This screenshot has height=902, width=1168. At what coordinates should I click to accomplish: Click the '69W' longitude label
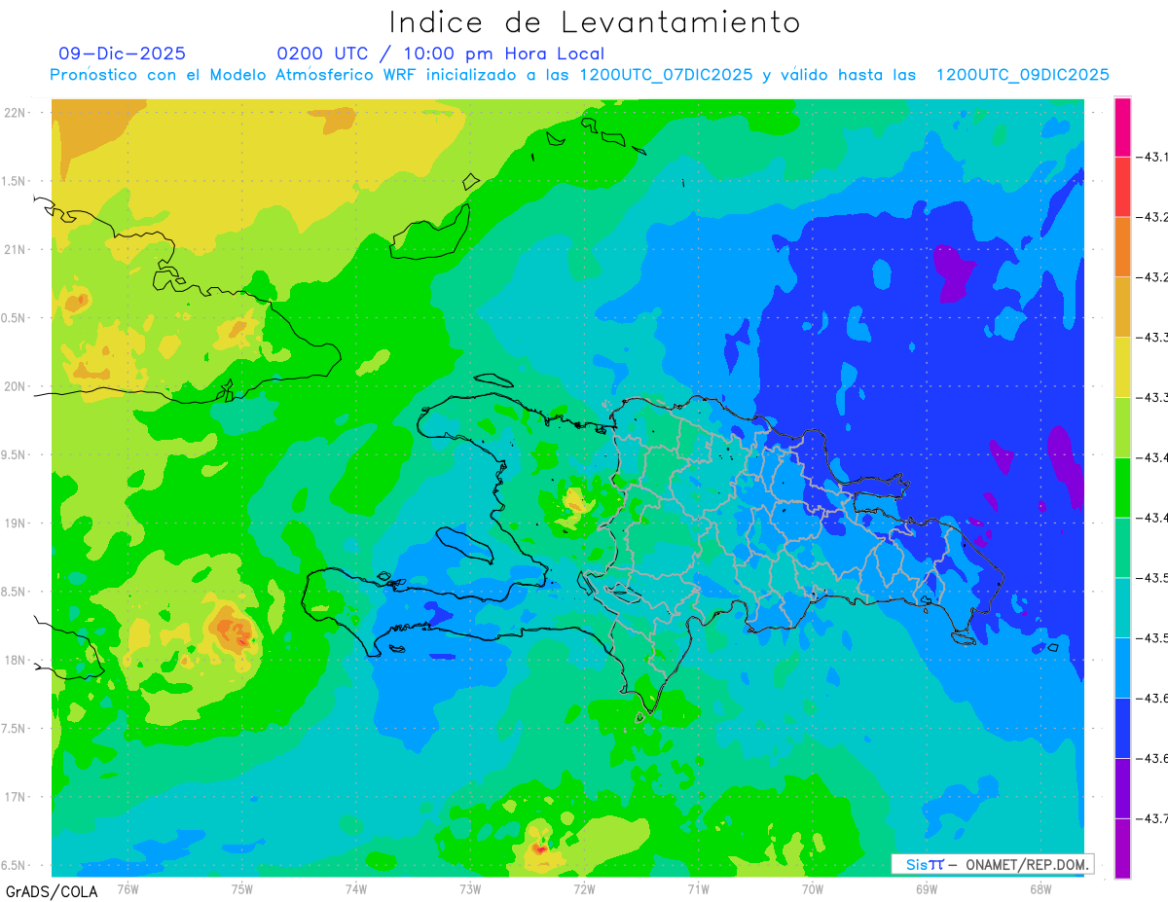(926, 889)
